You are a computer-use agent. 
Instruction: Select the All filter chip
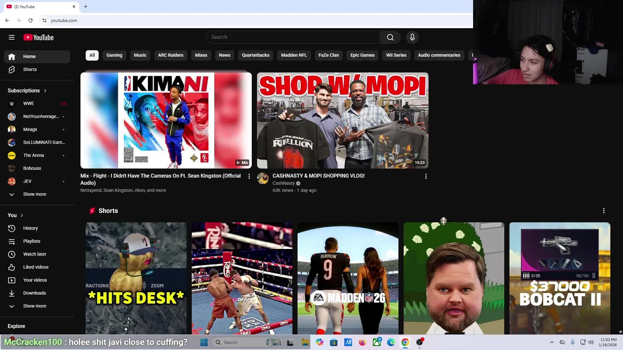pyautogui.click(x=92, y=55)
